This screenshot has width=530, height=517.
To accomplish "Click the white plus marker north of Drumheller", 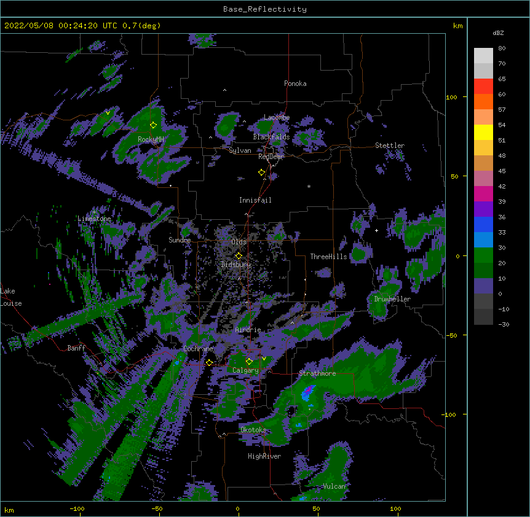I will coord(376,230).
